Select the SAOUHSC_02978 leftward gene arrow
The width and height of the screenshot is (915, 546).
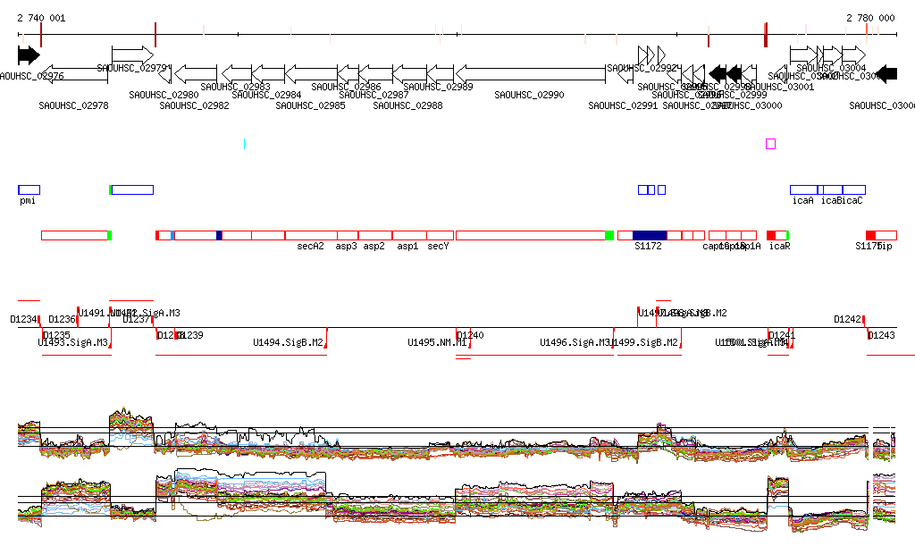tap(75, 74)
